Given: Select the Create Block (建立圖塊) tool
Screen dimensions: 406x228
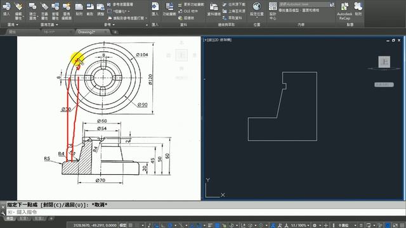Looking at the screenshot, I should (32, 11).
